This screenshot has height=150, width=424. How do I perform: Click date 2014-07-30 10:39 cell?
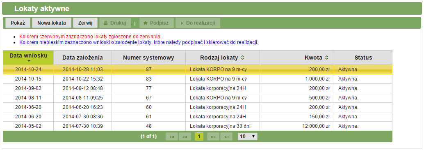pos(82,126)
